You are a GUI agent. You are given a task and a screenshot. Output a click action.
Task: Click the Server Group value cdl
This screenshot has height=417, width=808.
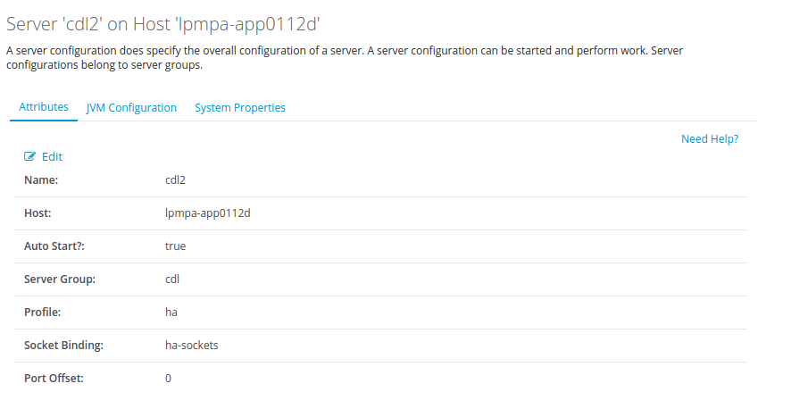(x=172, y=279)
